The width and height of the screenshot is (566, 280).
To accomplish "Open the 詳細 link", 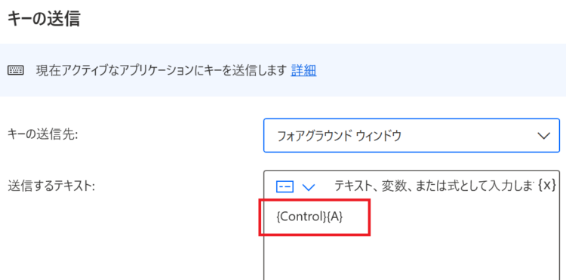I will (x=303, y=71).
